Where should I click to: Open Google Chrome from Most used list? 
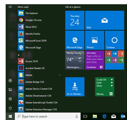(x=39, y=20)
